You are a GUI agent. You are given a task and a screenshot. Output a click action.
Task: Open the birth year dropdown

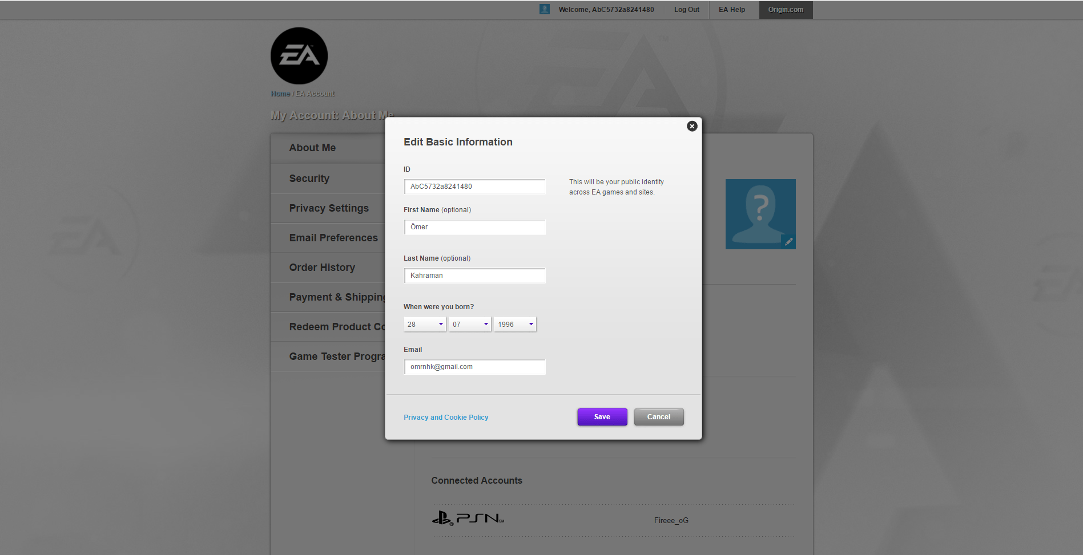tap(515, 324)
